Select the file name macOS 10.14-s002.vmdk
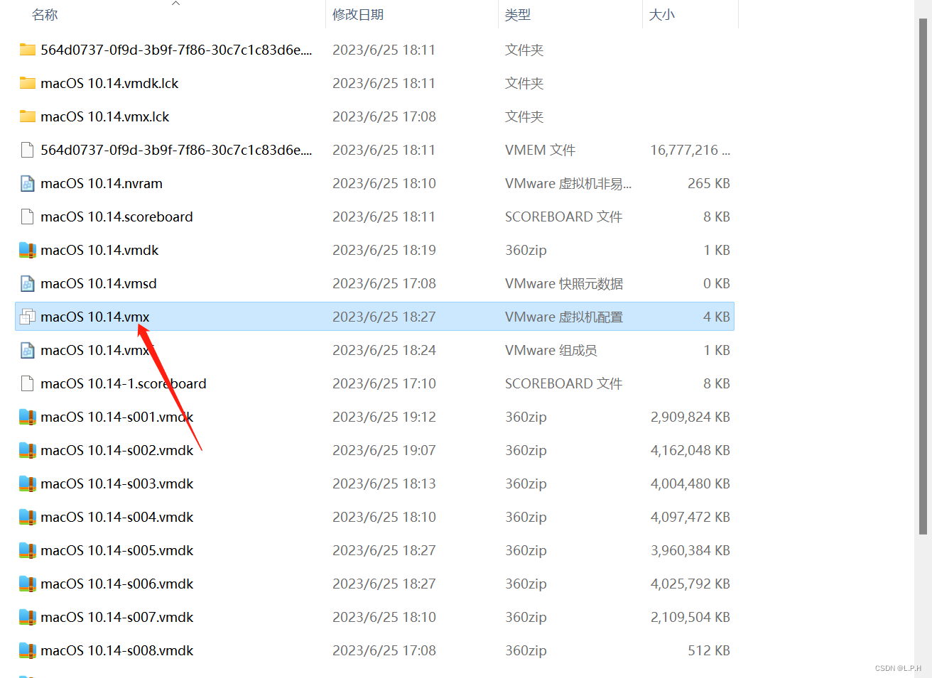This screenshot has height=678, width=932. 117,450
